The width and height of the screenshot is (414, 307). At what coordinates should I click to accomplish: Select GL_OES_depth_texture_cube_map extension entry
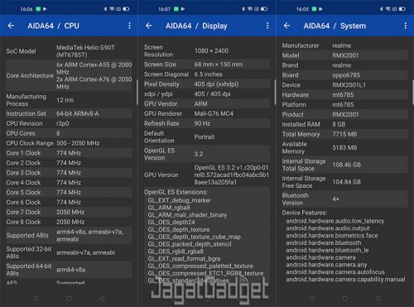pyautogui.click(x=195, y=237)
